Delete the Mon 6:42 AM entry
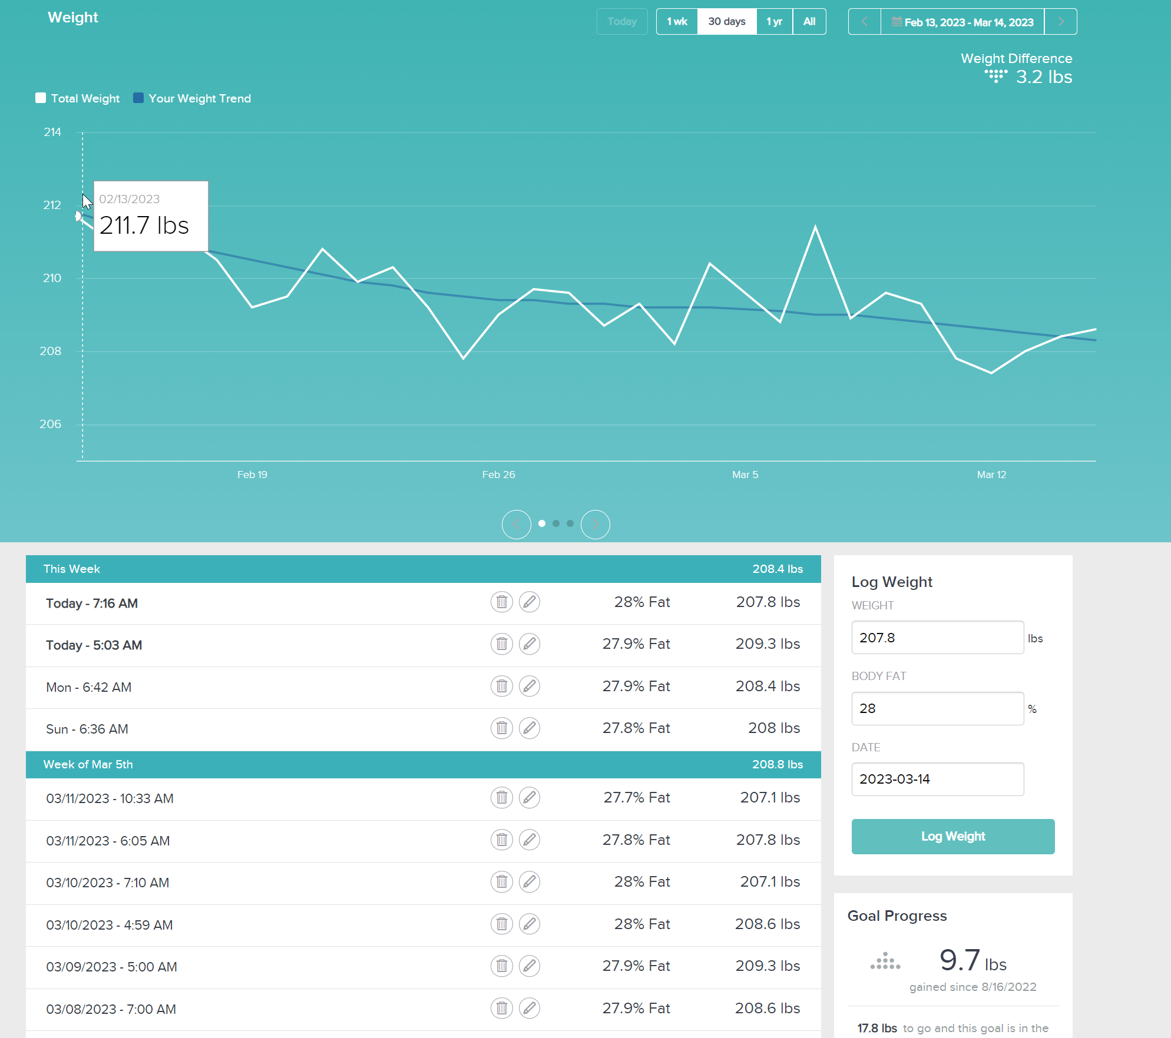 [501, 687]
